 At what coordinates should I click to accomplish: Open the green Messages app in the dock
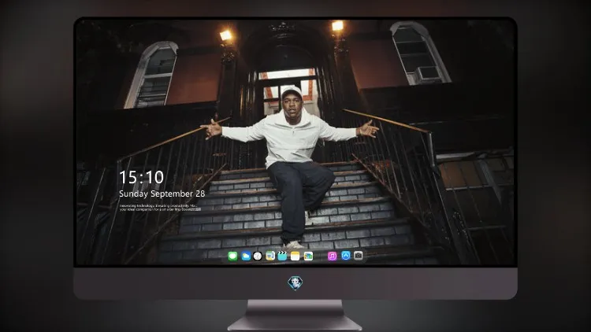click(232, 256)
